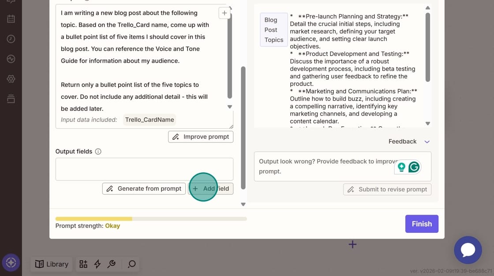Screen dimensions: 494x276
Task: Click the Grammarly icon in the feedback box
Action: [x=414, y=167]
